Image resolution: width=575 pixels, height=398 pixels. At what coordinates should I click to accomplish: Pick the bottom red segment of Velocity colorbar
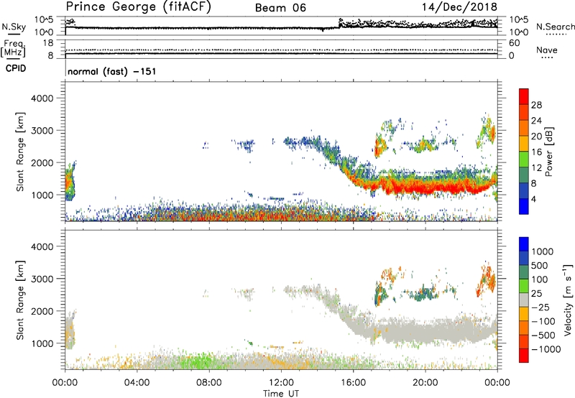[x=524, y=356]
